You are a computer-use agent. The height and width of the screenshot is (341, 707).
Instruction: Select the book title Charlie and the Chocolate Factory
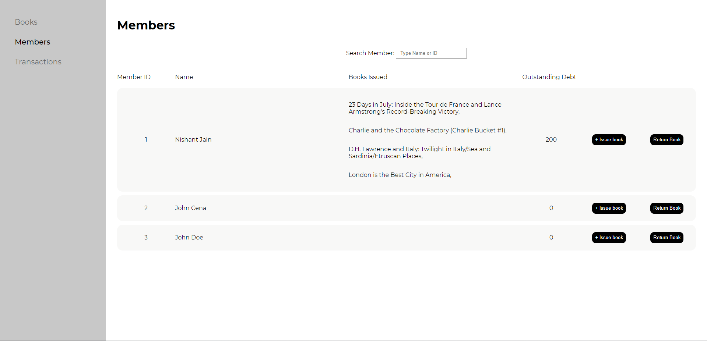point(427,130)
